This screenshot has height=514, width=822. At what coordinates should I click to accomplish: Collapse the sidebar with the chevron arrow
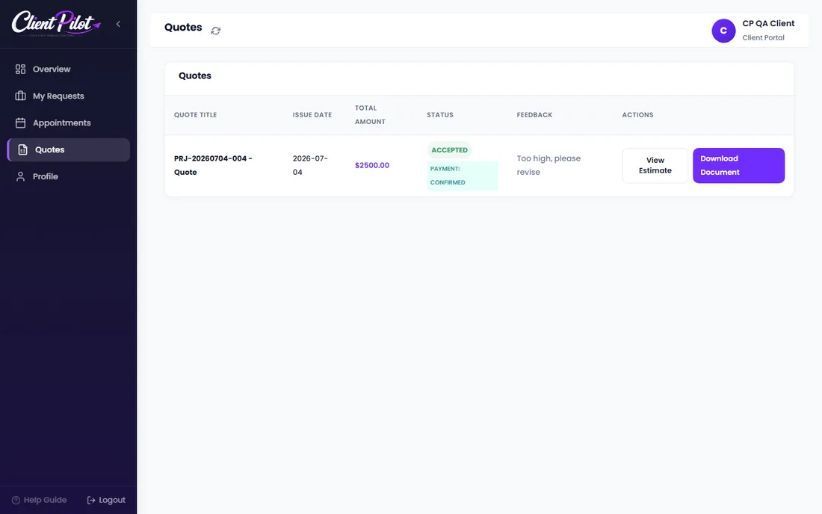(x=119, y=24)
